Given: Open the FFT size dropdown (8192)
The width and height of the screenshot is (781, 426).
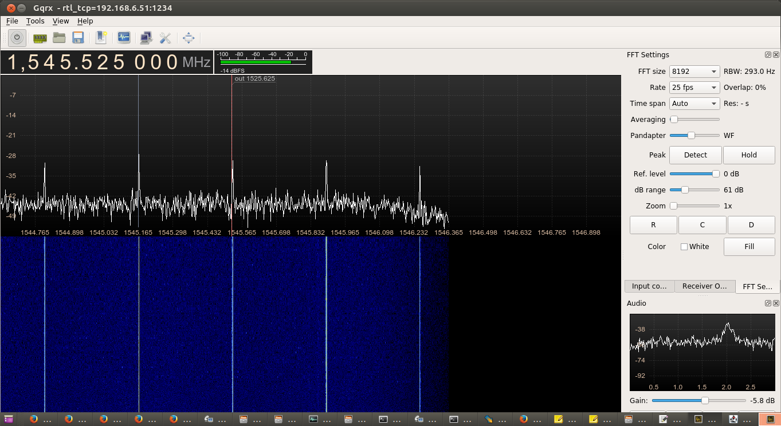Looking at the screenshot, I should pos(694,72).
